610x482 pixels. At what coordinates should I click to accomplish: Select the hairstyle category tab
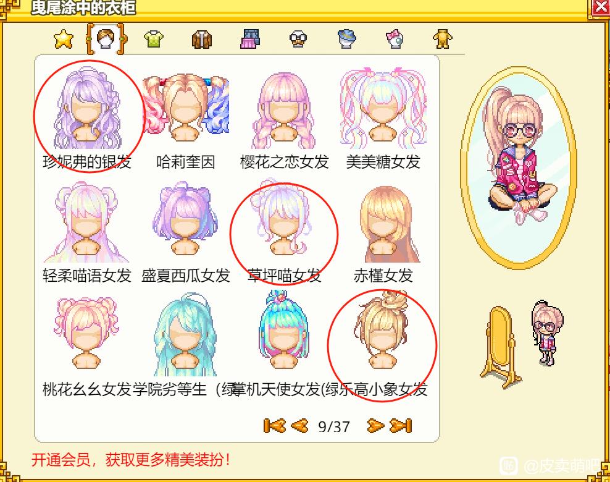106,39
